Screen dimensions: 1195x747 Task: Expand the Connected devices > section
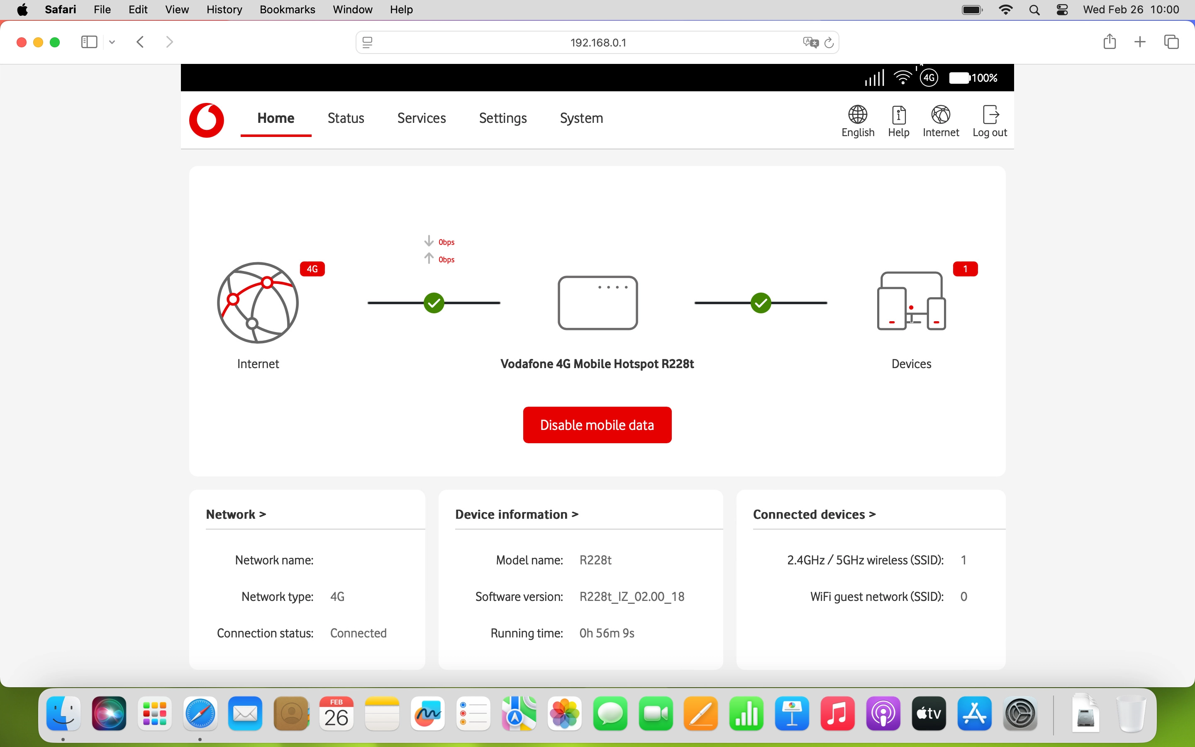click(x=814, y=514)
